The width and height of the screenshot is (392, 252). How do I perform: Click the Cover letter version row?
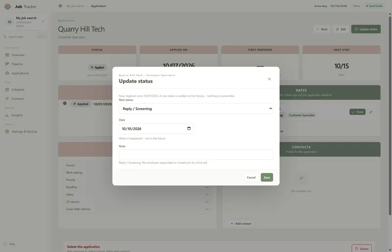pos(137,209)
